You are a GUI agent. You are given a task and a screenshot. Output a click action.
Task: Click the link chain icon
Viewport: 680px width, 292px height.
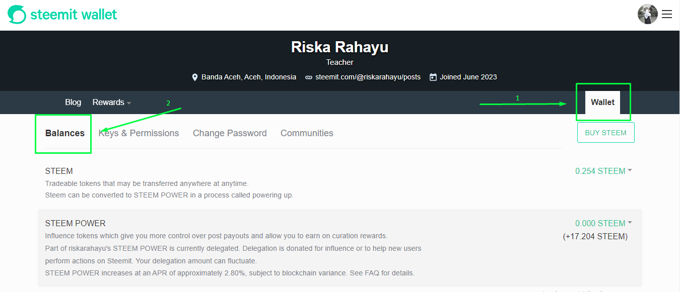coord(308,77)
